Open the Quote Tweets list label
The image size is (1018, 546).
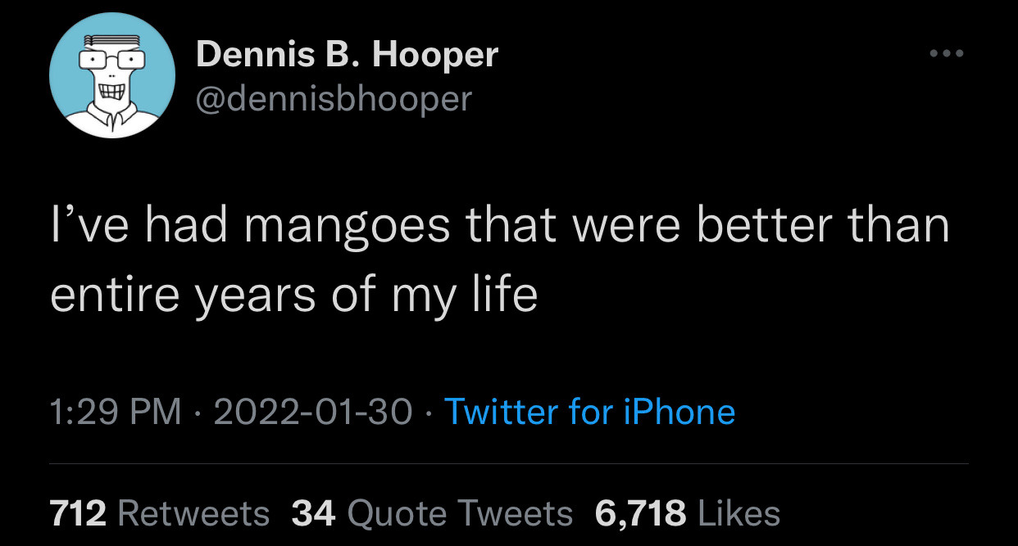(x=460, y=513)
